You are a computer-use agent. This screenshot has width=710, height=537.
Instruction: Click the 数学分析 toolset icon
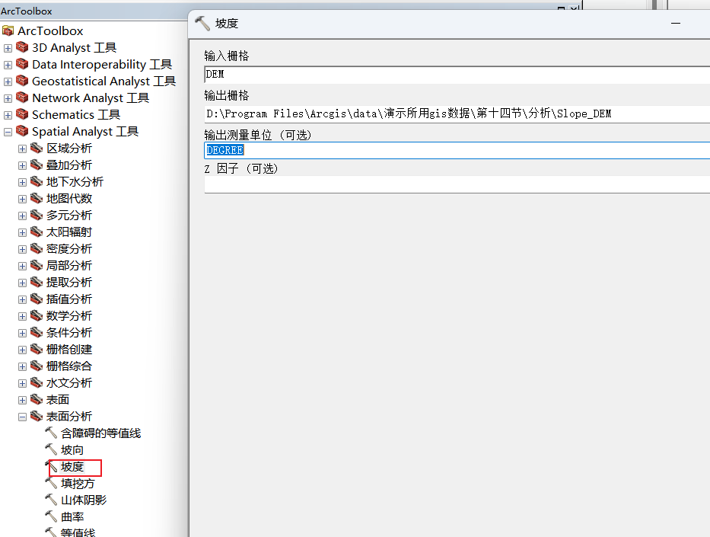point(37,316)
